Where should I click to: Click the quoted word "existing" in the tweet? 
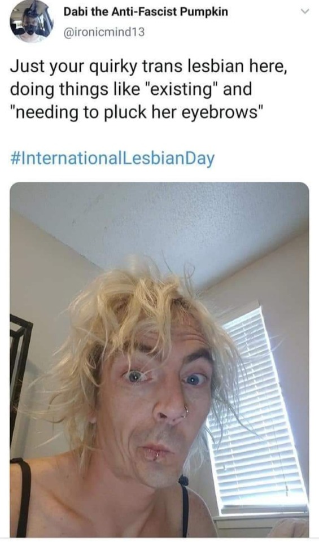(183, 89)
